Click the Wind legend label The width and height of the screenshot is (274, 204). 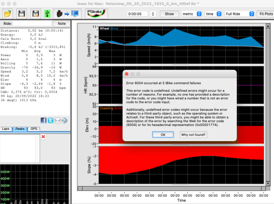(114, 28)
